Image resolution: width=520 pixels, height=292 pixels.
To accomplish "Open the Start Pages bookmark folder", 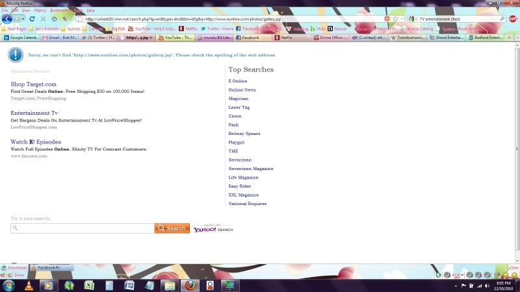I will (14, 29).
